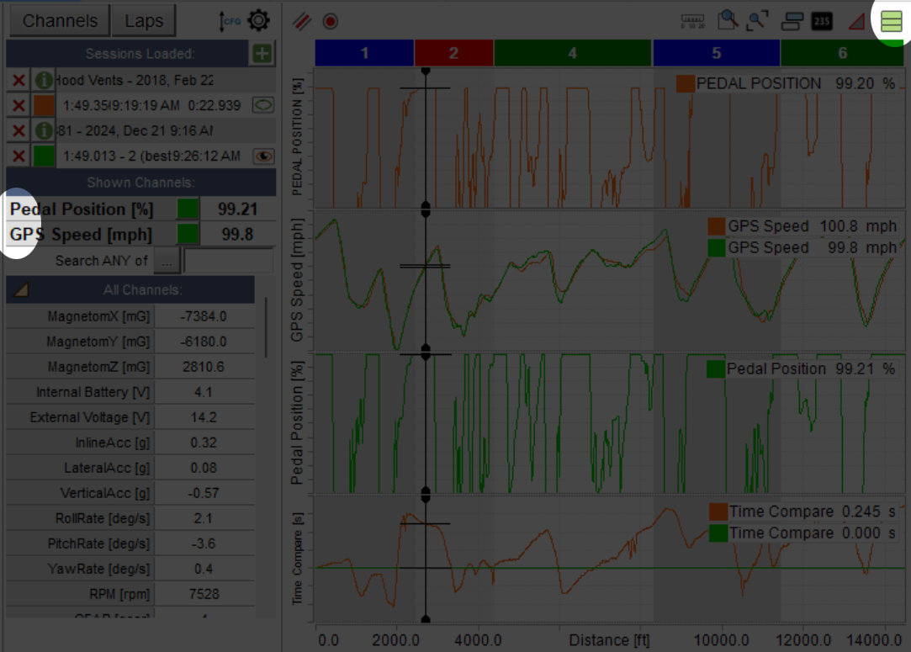Click the Time Compare 0.245 s legend
This screenshot has height=652, width=911.
(x=802, y=512)
